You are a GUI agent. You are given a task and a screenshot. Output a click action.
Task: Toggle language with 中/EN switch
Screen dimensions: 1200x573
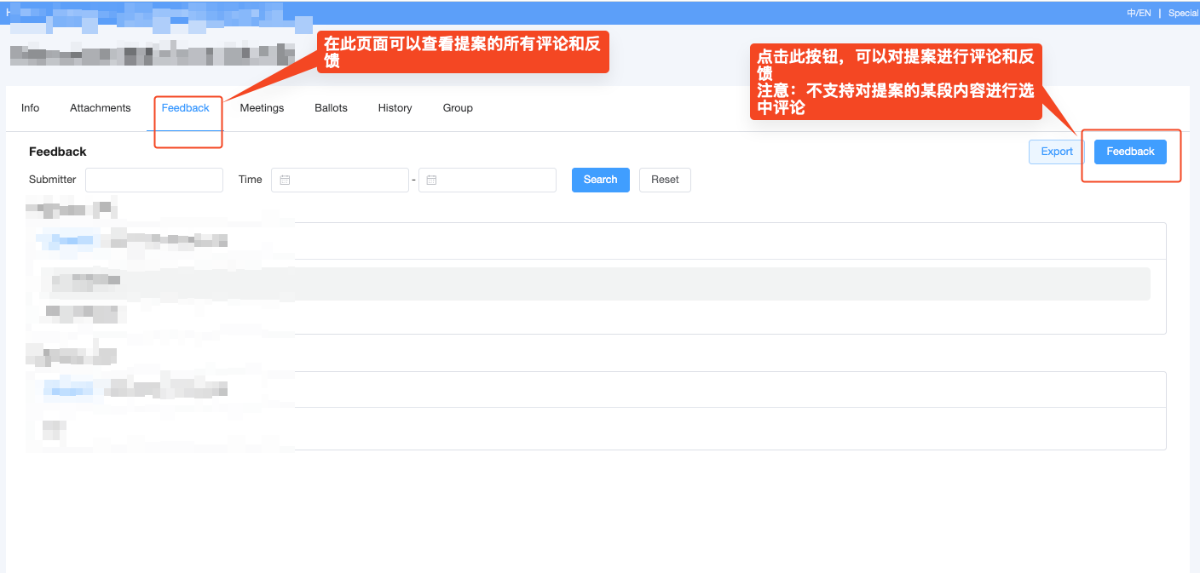click(x=1138, y=13)
